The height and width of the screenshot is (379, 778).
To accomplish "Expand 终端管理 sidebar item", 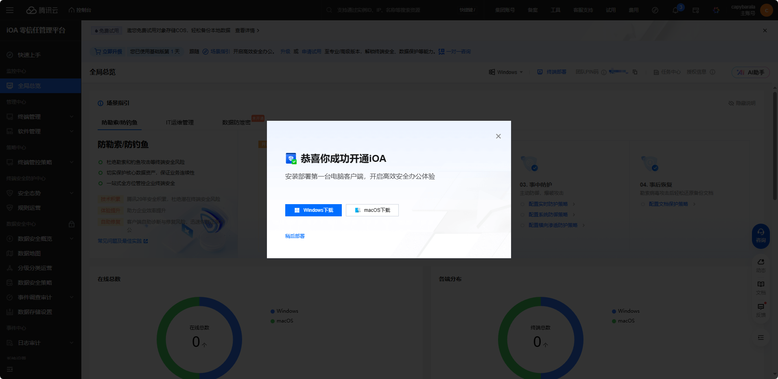I will click(41, 117).
